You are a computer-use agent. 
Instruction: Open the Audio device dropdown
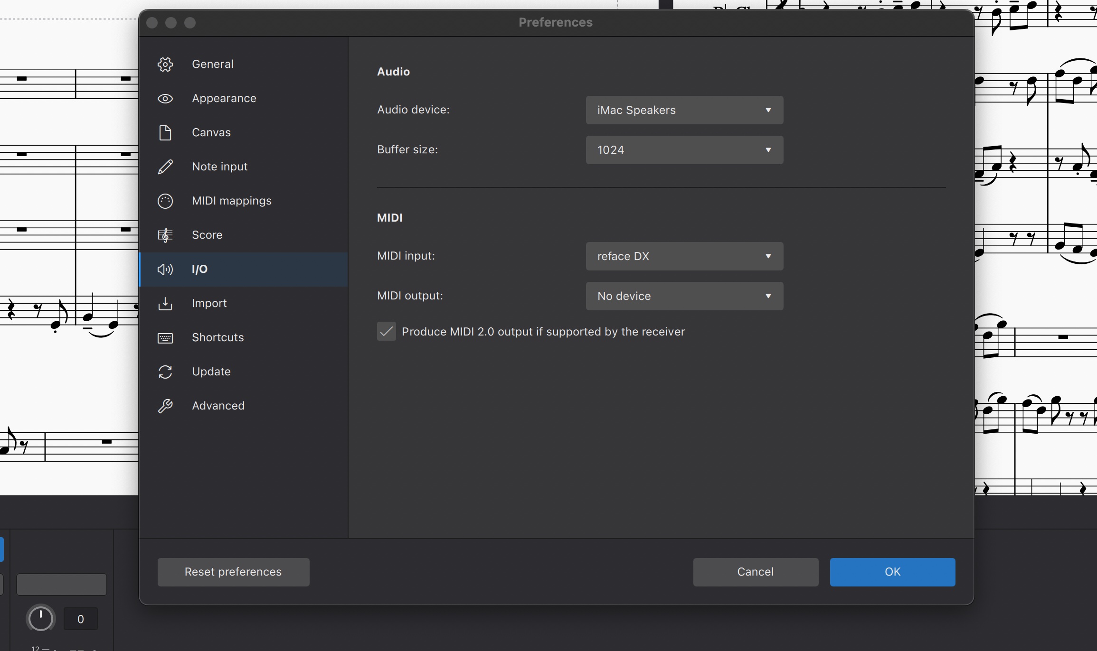[x=684, y=110]
